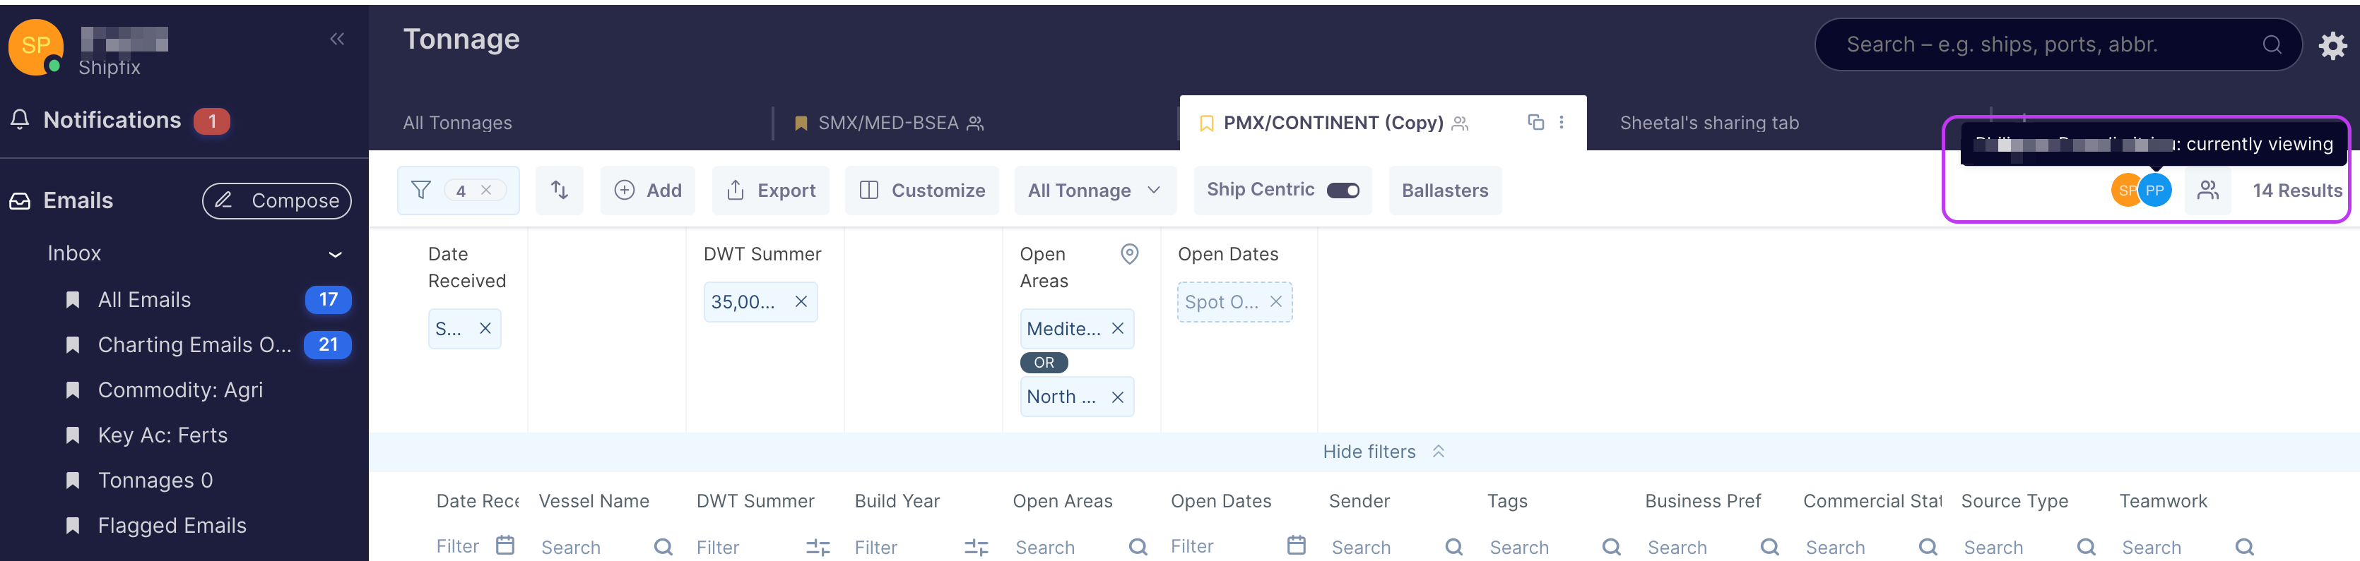Duplicate the PMX/CONTINENT (Copy) tab
Image resolution: width=2360 pixels, height=561 pixels.
click(1535, 123)
